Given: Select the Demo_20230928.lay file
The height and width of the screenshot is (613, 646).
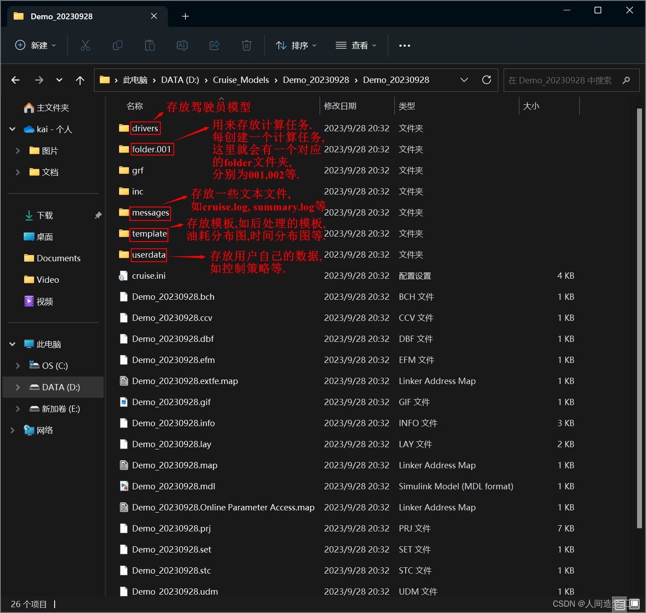Looking at the screenshot, I should point(171,444).
